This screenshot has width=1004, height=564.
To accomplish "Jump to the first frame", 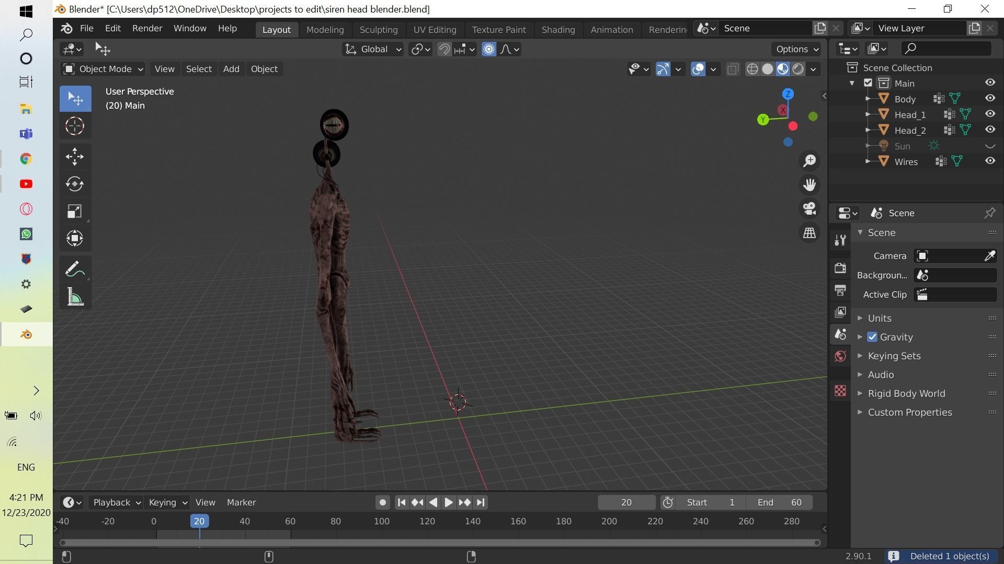I will click(402, 502).
